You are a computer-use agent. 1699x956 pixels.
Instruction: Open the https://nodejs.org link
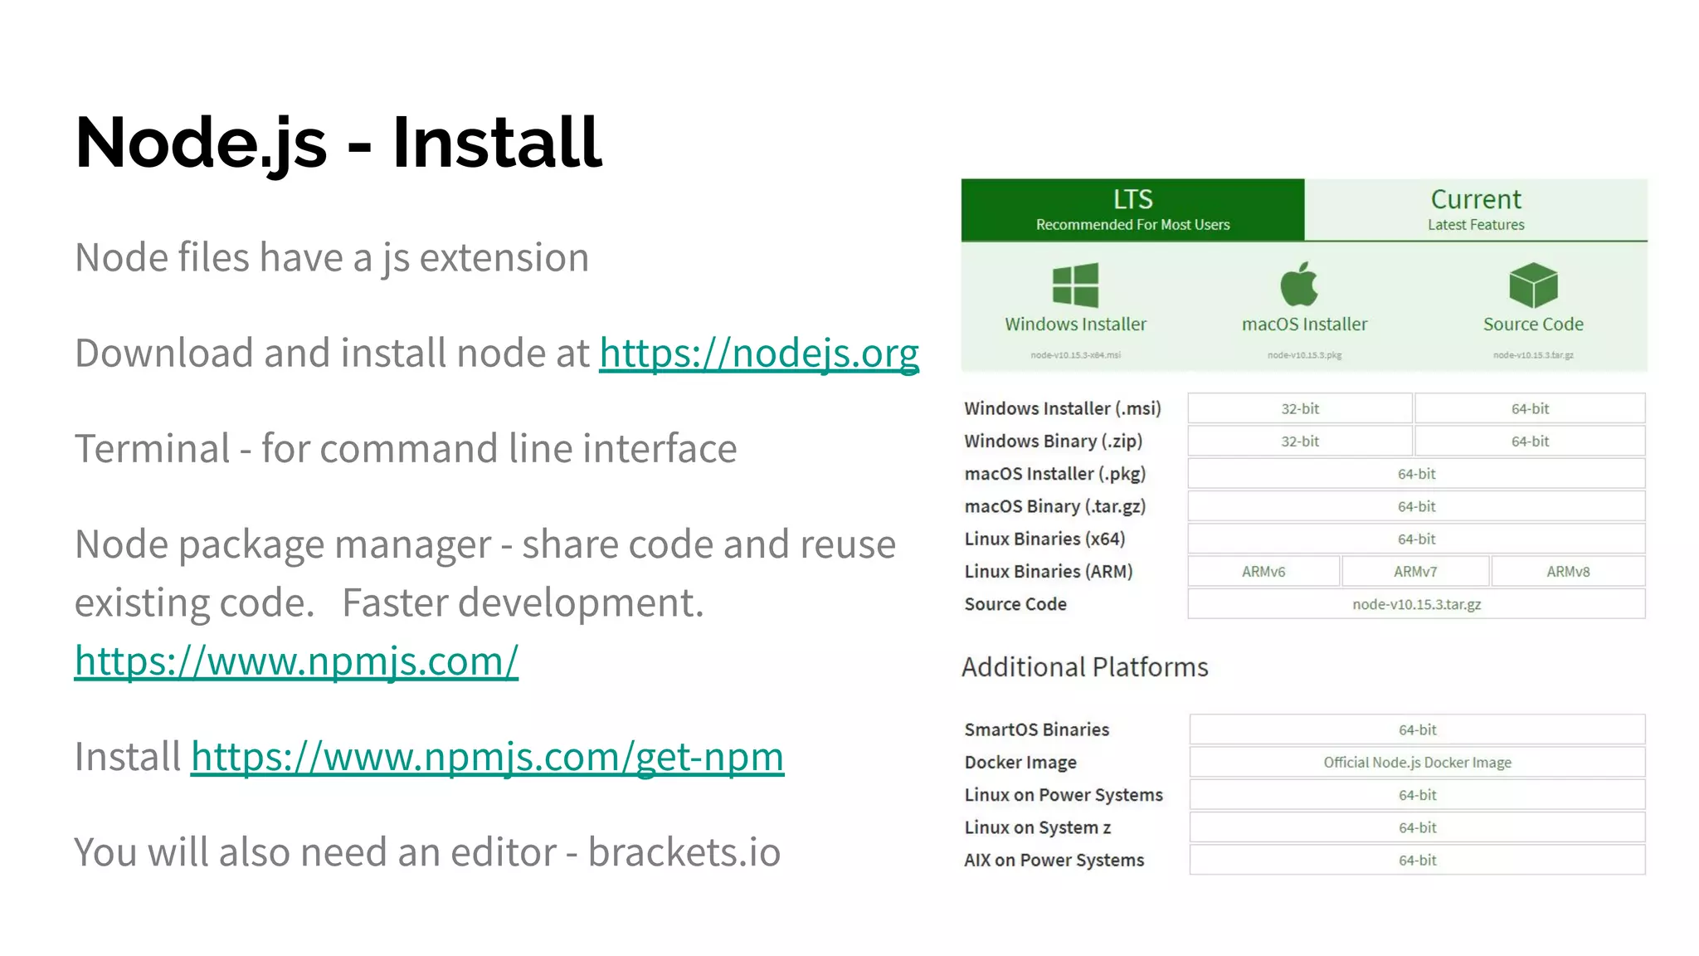(759, 354)
